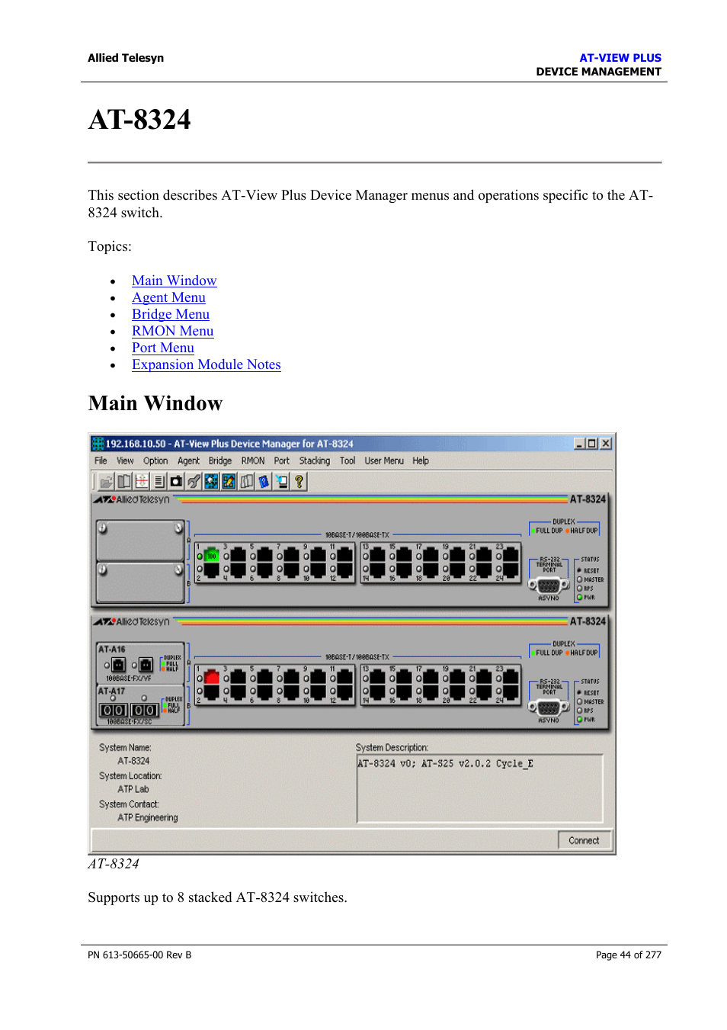This screenshot has width=727, height=1030.
Task: Click the open folder toolbar icon
Action: point(107,482)
